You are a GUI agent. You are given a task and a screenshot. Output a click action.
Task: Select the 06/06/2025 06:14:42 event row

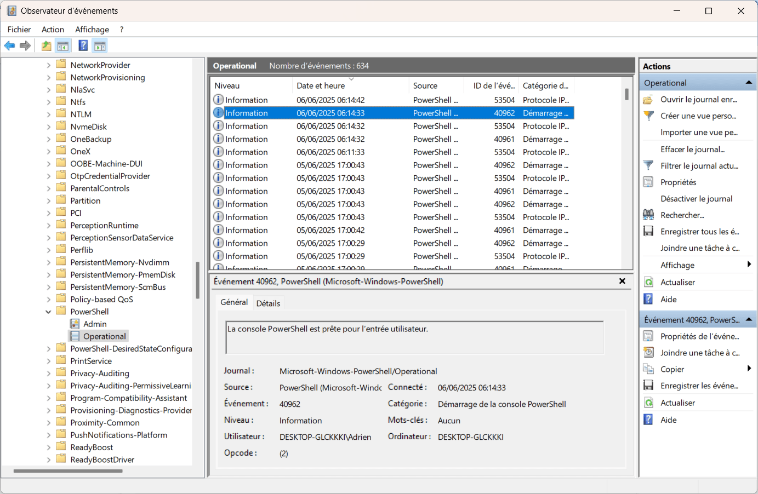tap(392, 100)
